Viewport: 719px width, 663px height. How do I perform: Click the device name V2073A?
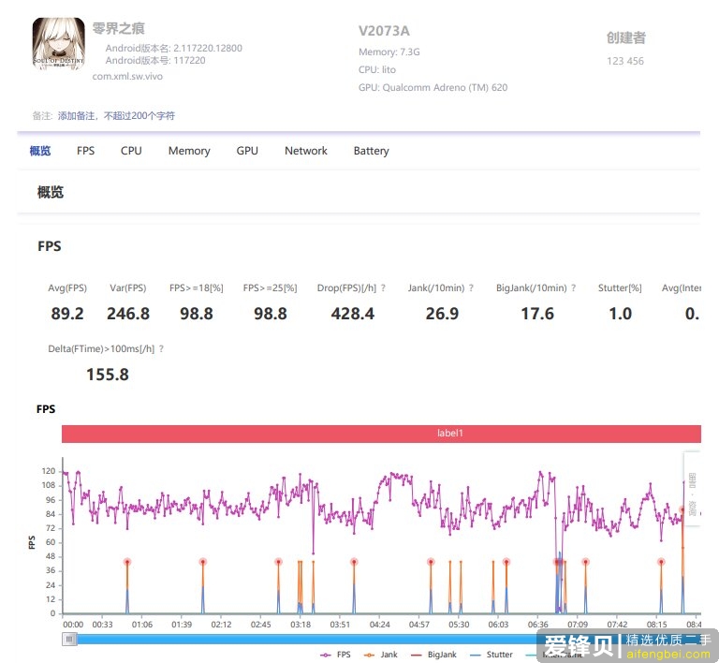[x=384, y=31]
